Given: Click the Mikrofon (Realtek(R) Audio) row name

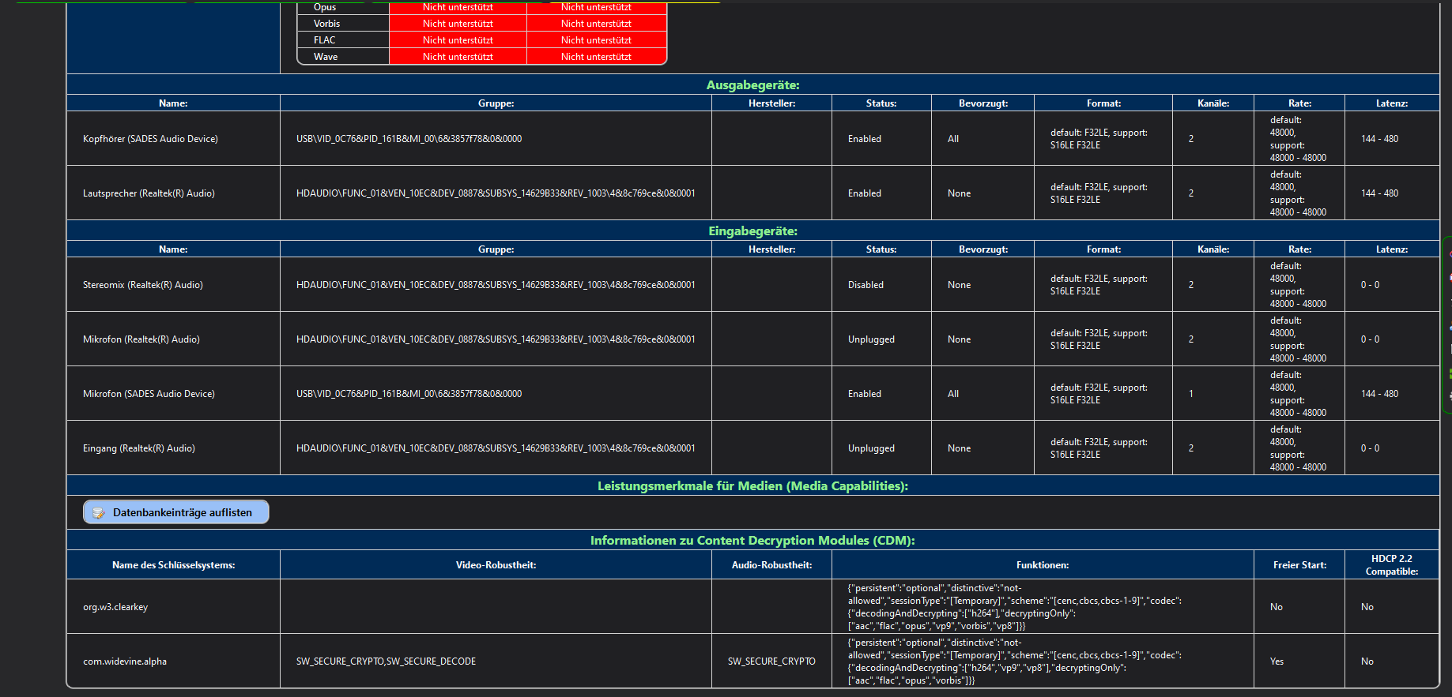Looking at the screenshot, I should (141, 339).
